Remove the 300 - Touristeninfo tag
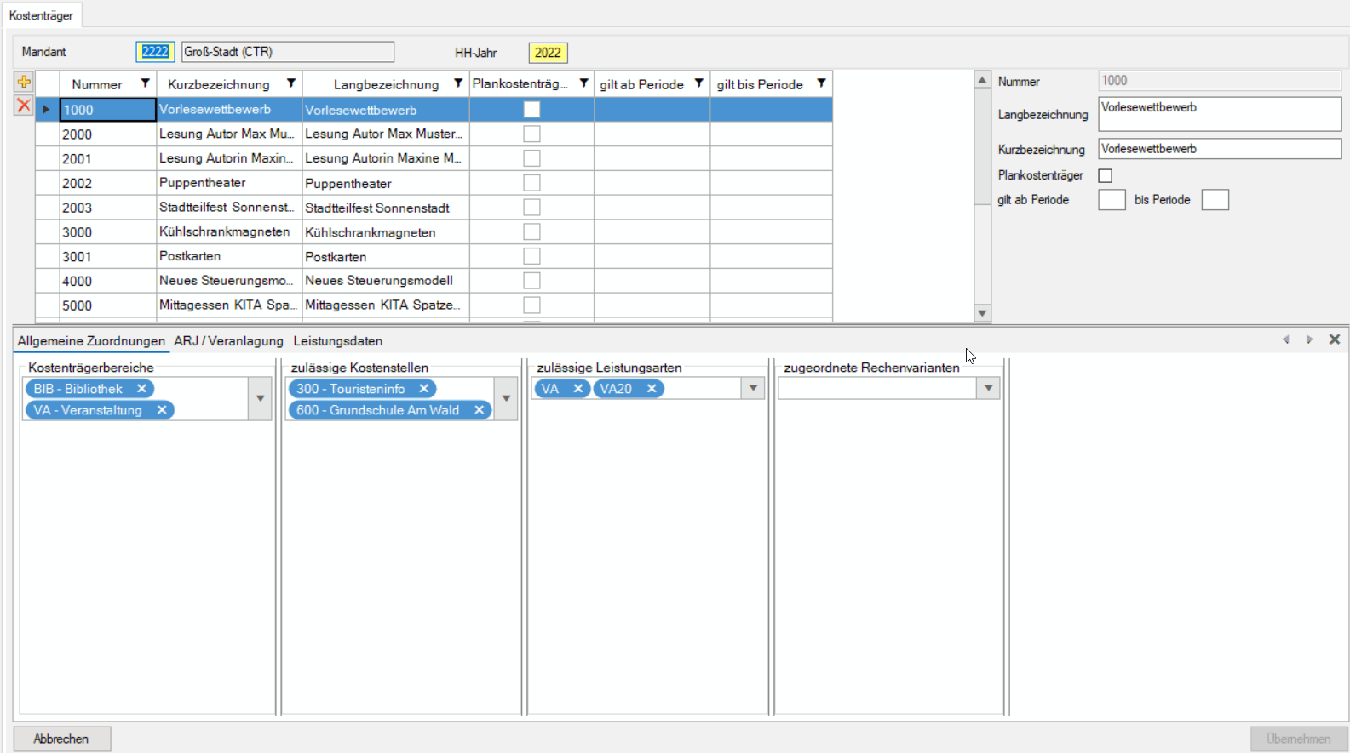The image size is (1350, 753). (423, 389)
